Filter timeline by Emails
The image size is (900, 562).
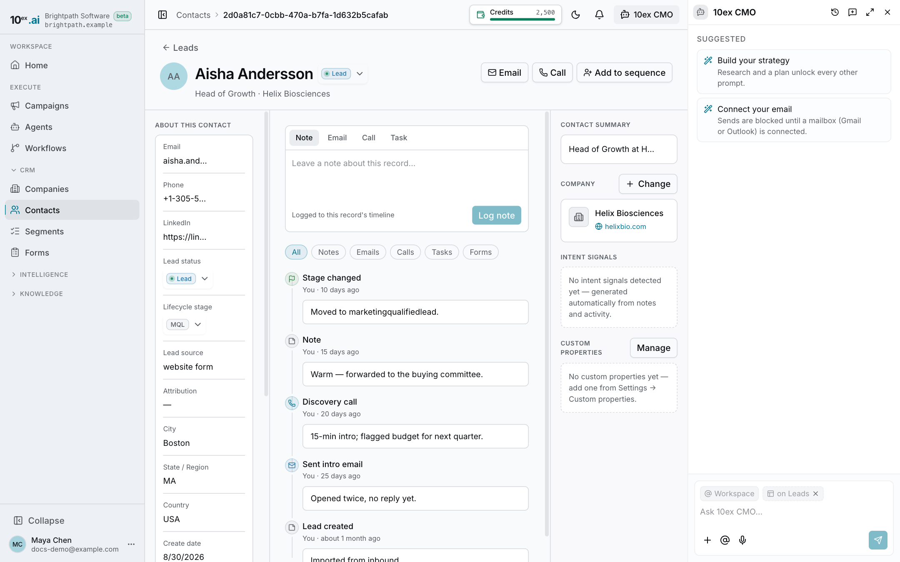click(367, 252)
